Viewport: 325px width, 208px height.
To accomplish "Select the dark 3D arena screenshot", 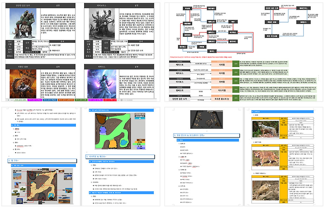I will pyautogui.click(x=206, y=119).
